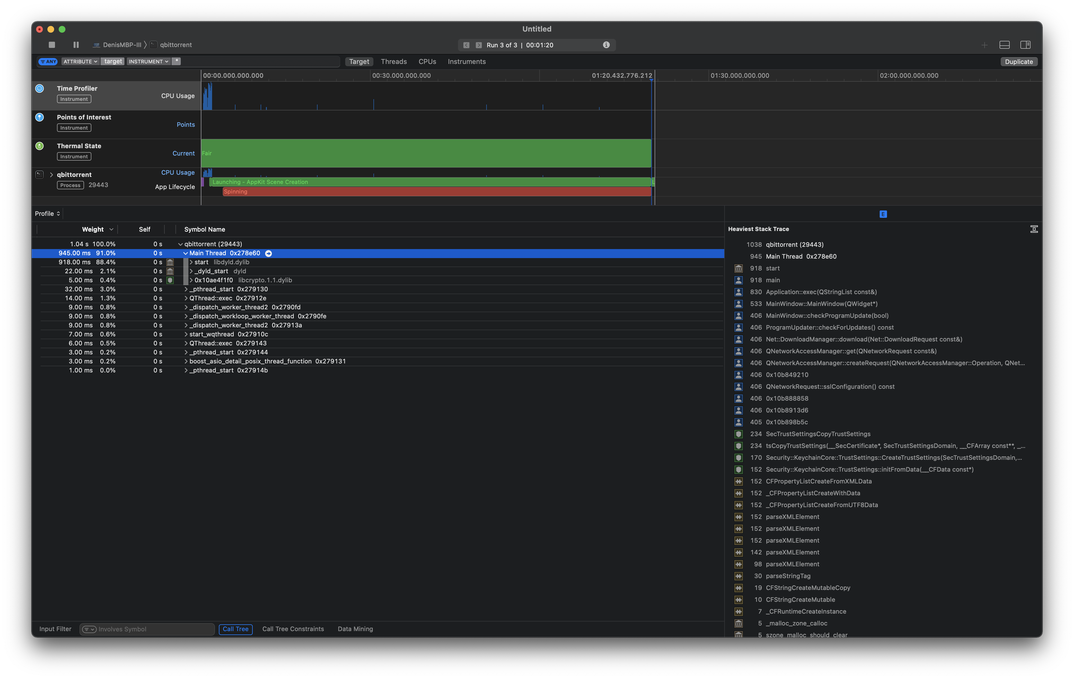Click the Thermal State instrument icon
This screenshot has height=679, width=1074.
[40, 146]
